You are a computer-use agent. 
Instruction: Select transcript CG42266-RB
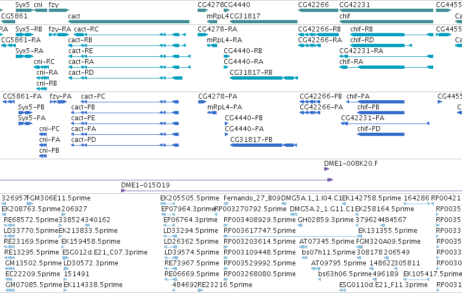318,35
